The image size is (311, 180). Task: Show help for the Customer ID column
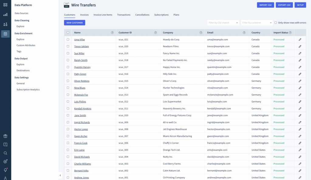click(155, 33)
